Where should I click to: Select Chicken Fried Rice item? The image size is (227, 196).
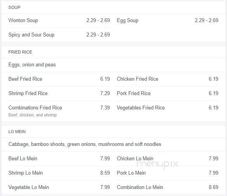click(x=138, y=79)
